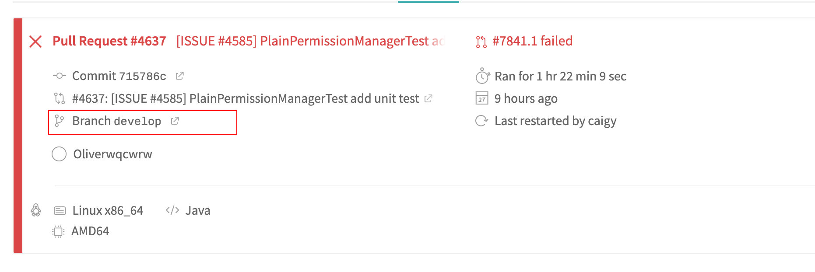Click external link icon after 'add unit test'
This screenshot has width=815, height=272.
pyautogui.click(x=428, y=99)
